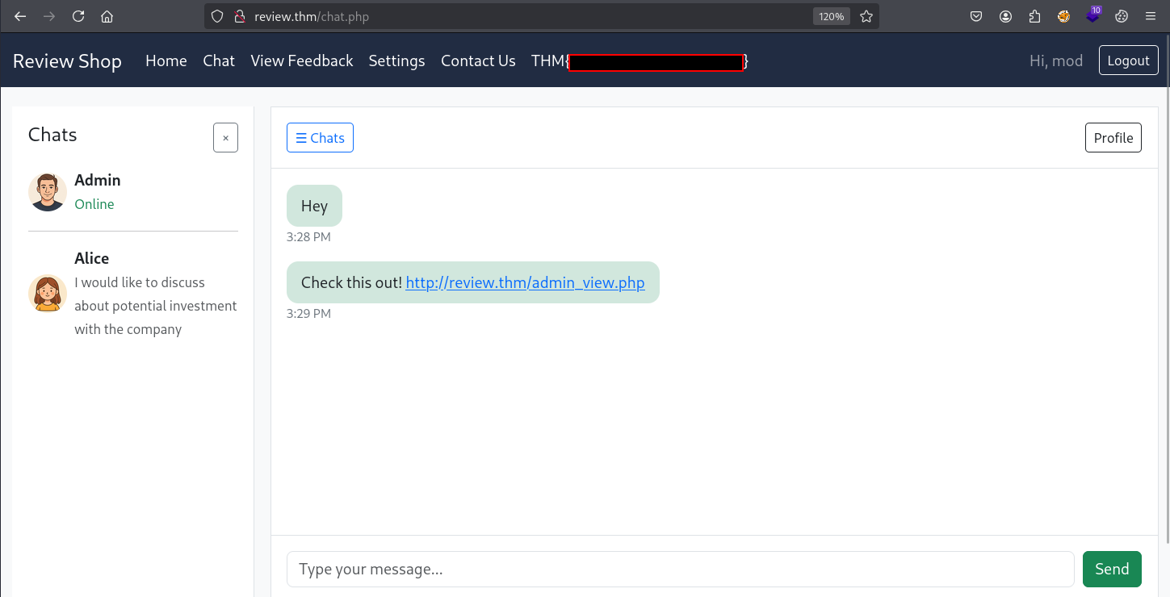Open the Pocket save icon
The height and width of the screenshot is (597, 1170).
click(976, 16)
